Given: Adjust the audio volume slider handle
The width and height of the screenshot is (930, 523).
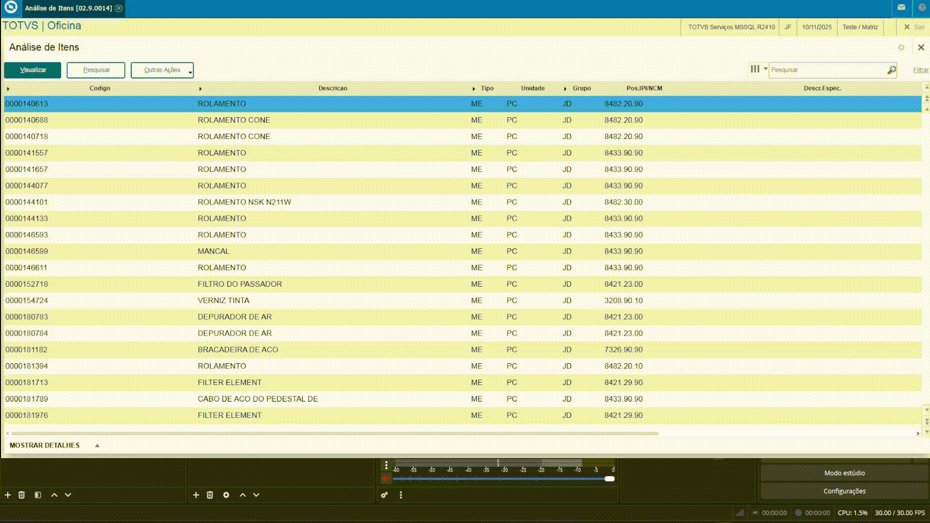Looking at the screenshot, I should pyautogui.click(x=609, y=479).
